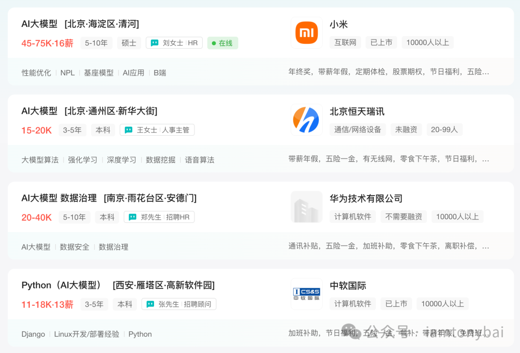The height and width of the screenshot is (353, 520).
Task: Select the 不需要融资 tag
Action: [x=403, y=217]
